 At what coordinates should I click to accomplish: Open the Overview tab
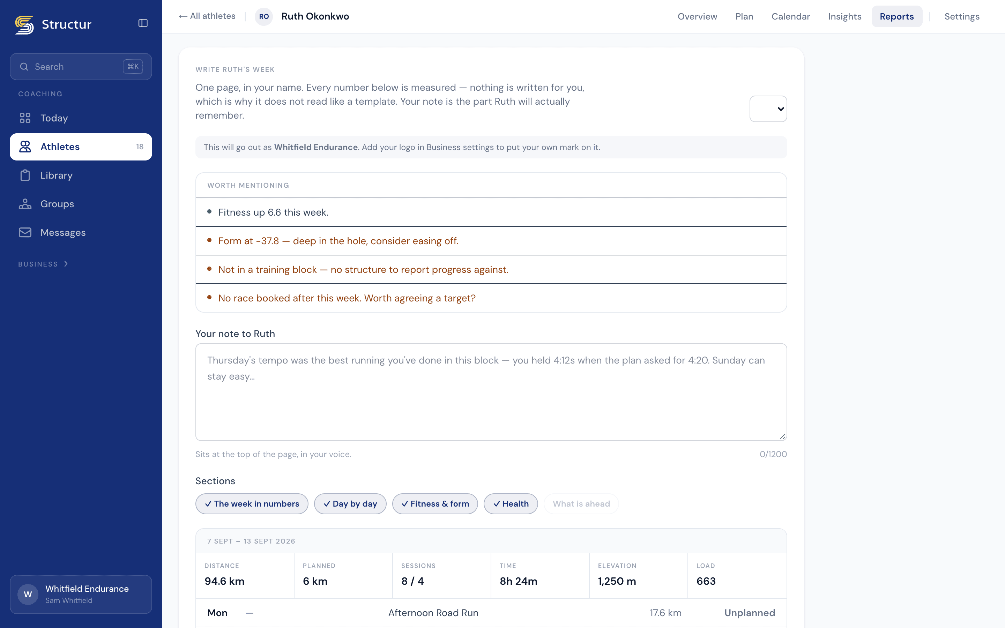click(697, 17)
